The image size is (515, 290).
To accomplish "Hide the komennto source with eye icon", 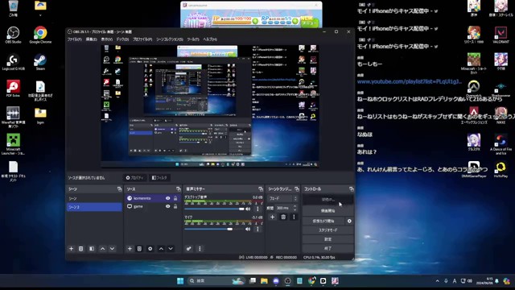I will click(x=168, y=198).
